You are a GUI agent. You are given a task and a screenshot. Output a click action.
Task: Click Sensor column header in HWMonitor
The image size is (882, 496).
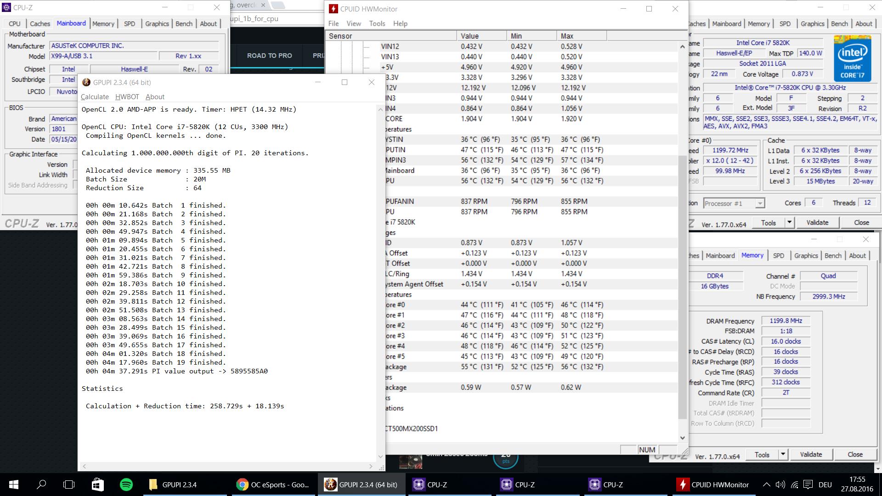pos(390,36)
